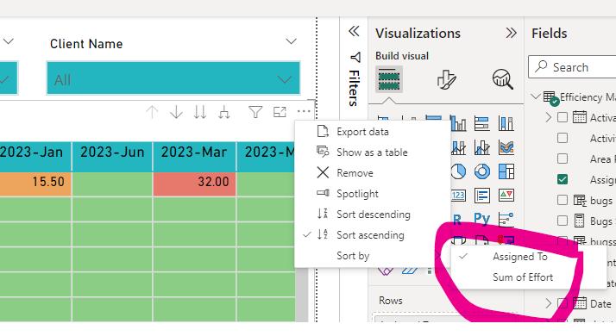The image size is (616, 336).
Task: Select the ribbon chart visual
Action: (x=506, y=147)
